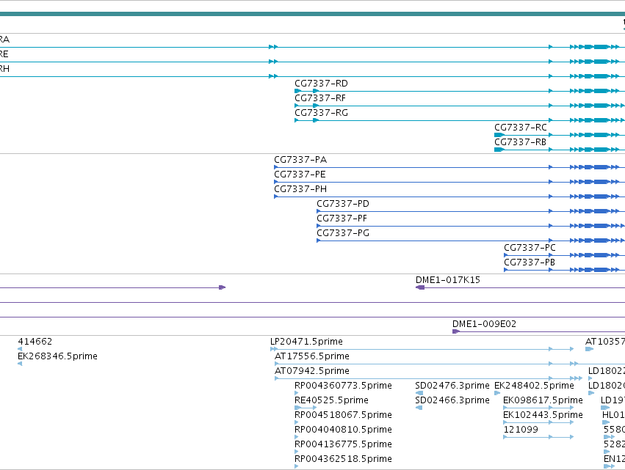Open EST AT07942.5prime

coord(312,371)
